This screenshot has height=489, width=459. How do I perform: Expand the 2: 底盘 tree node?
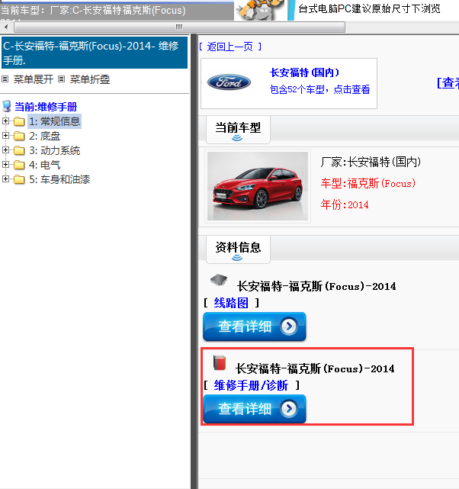[5, 135]
